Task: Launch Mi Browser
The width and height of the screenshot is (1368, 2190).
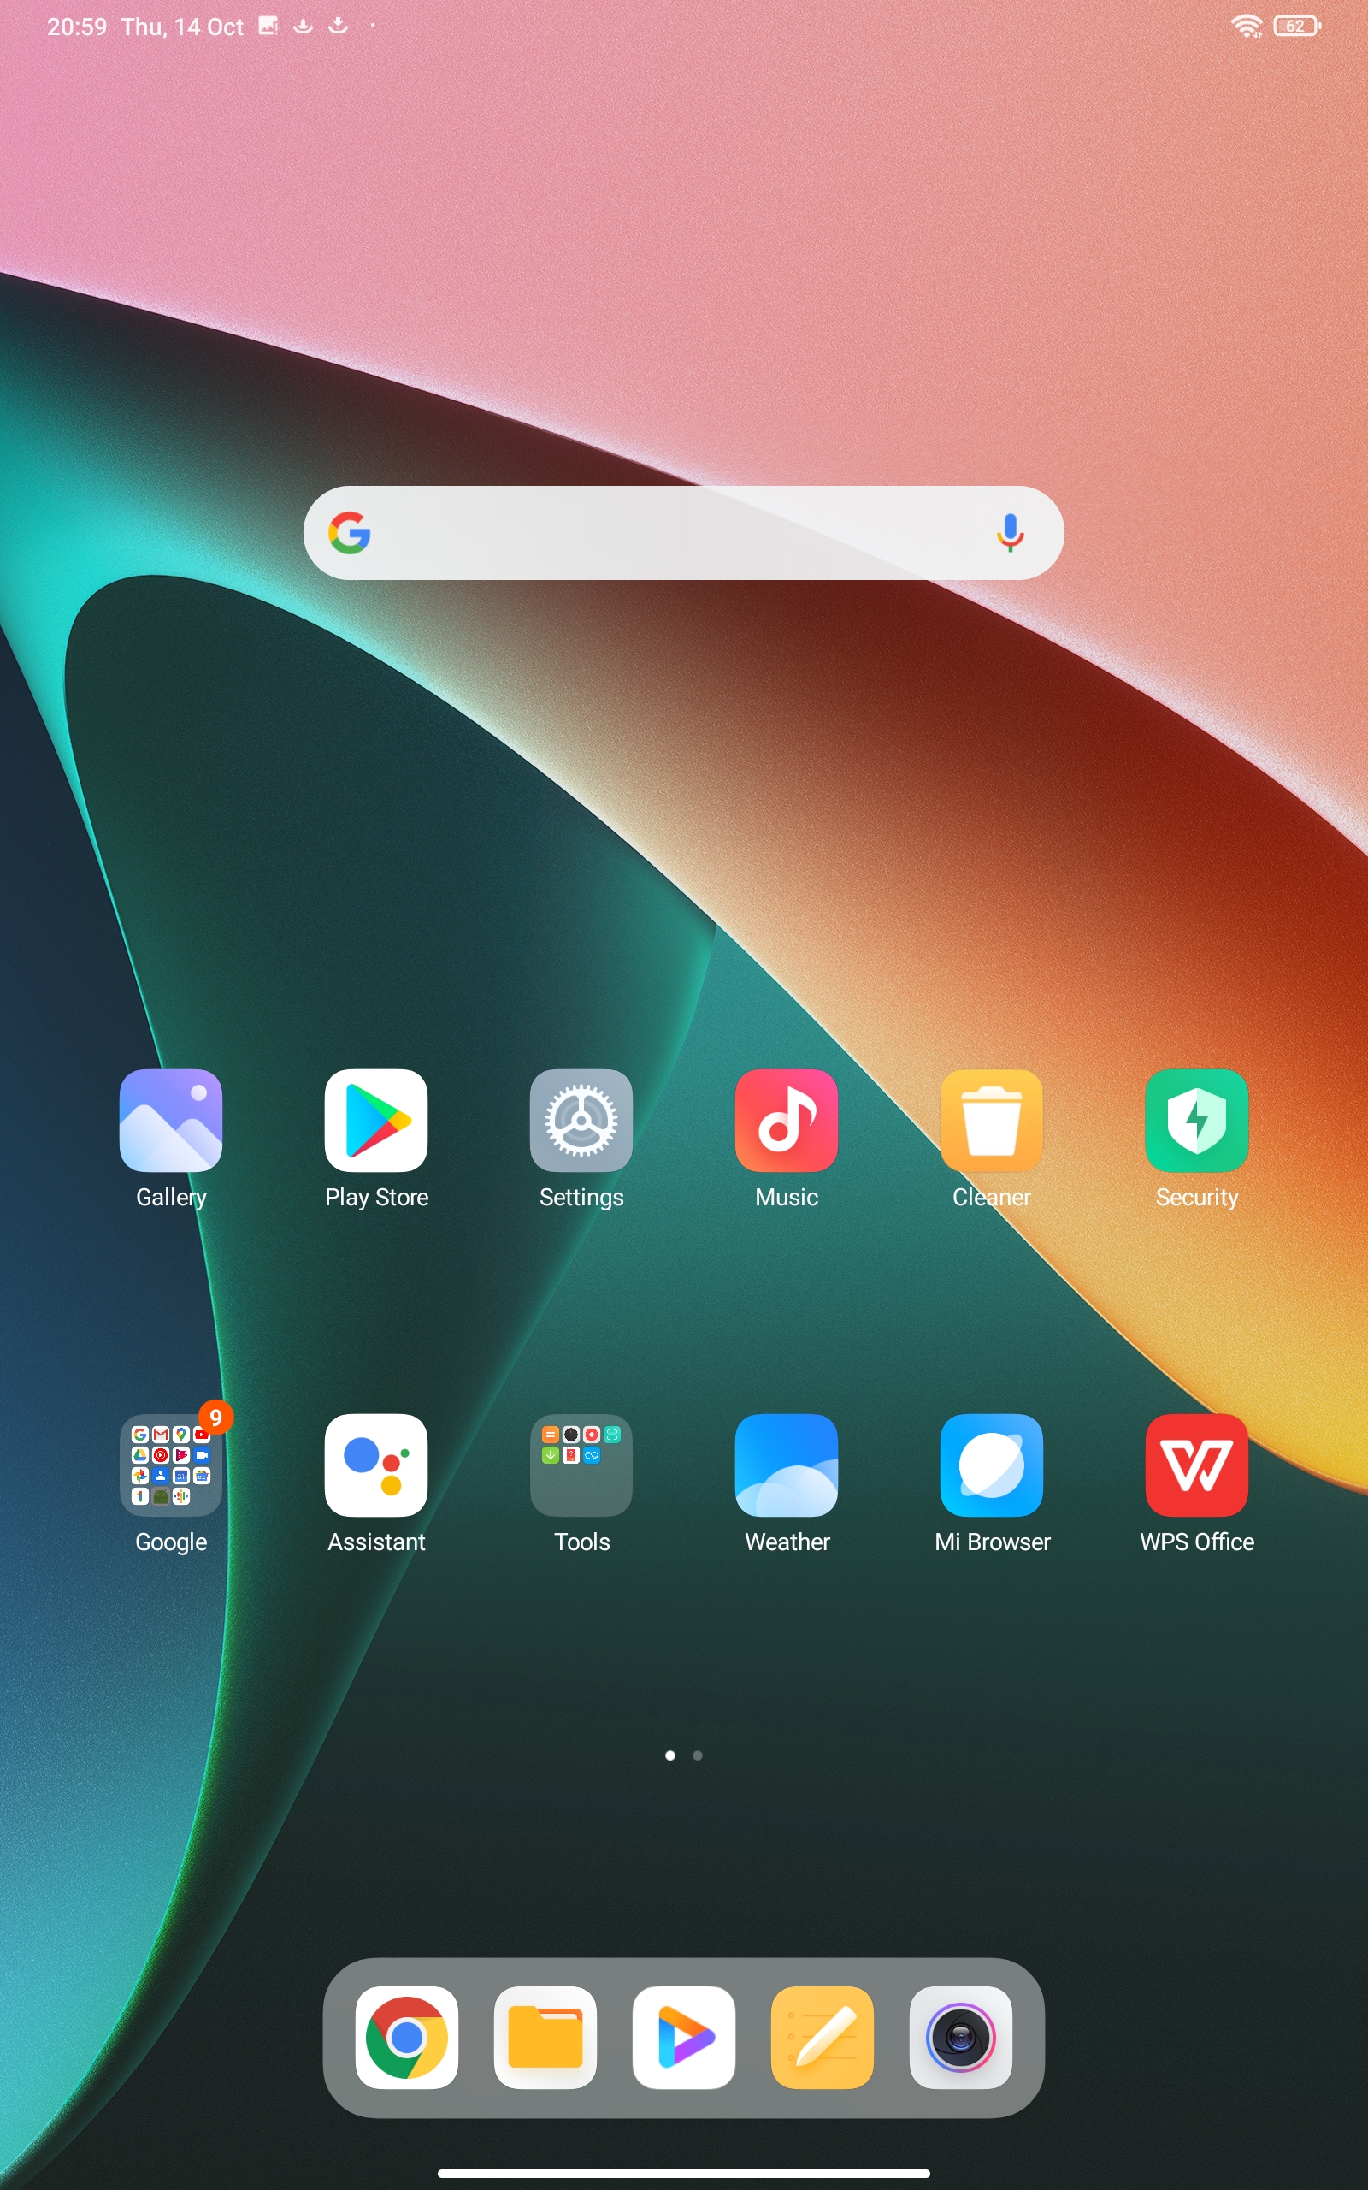Action: (x=992, y=1465)
